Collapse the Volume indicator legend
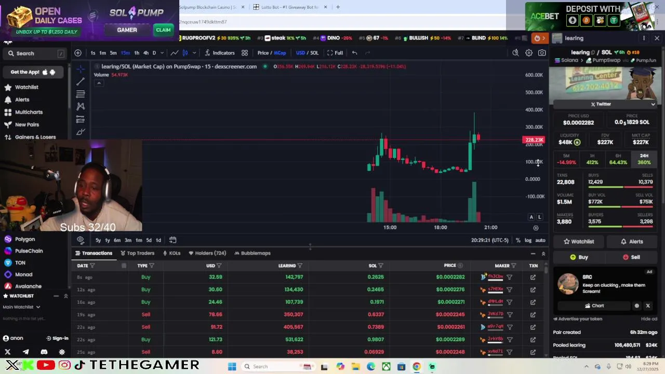 [99, 83]
